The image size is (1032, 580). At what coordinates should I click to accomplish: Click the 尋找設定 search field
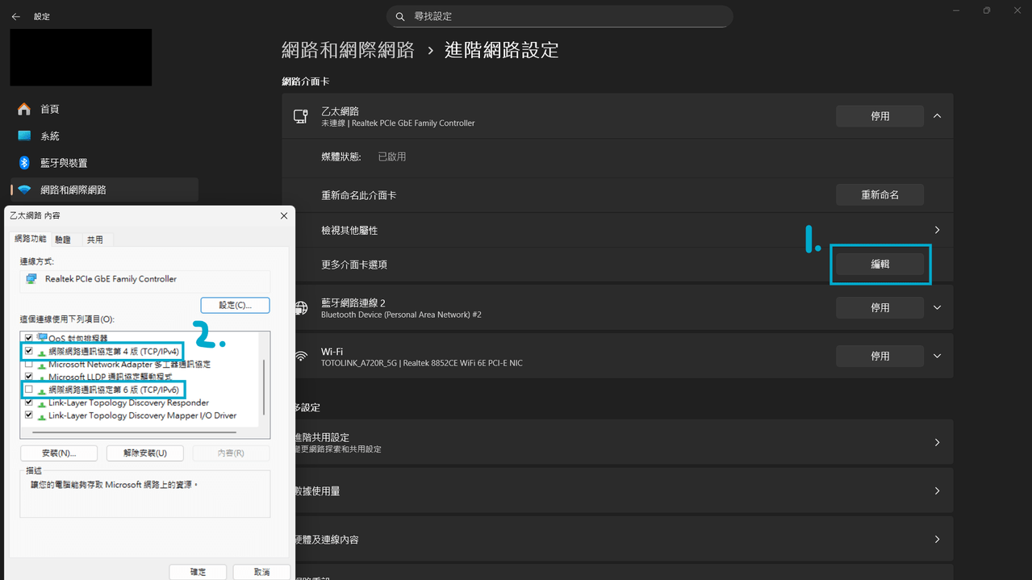pos(560,16)
